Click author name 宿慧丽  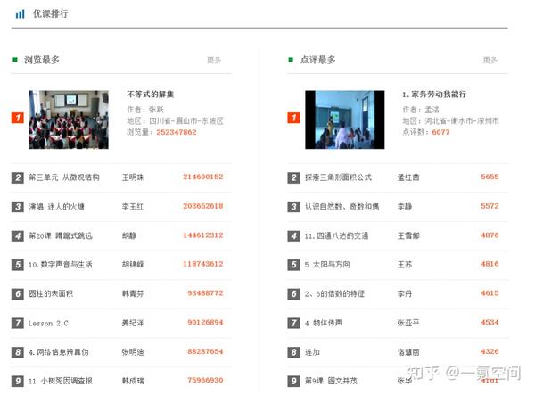[x=408, y=352]
